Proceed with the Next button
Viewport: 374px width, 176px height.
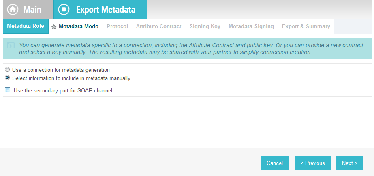pyautogui.click(x=350, y=163)
